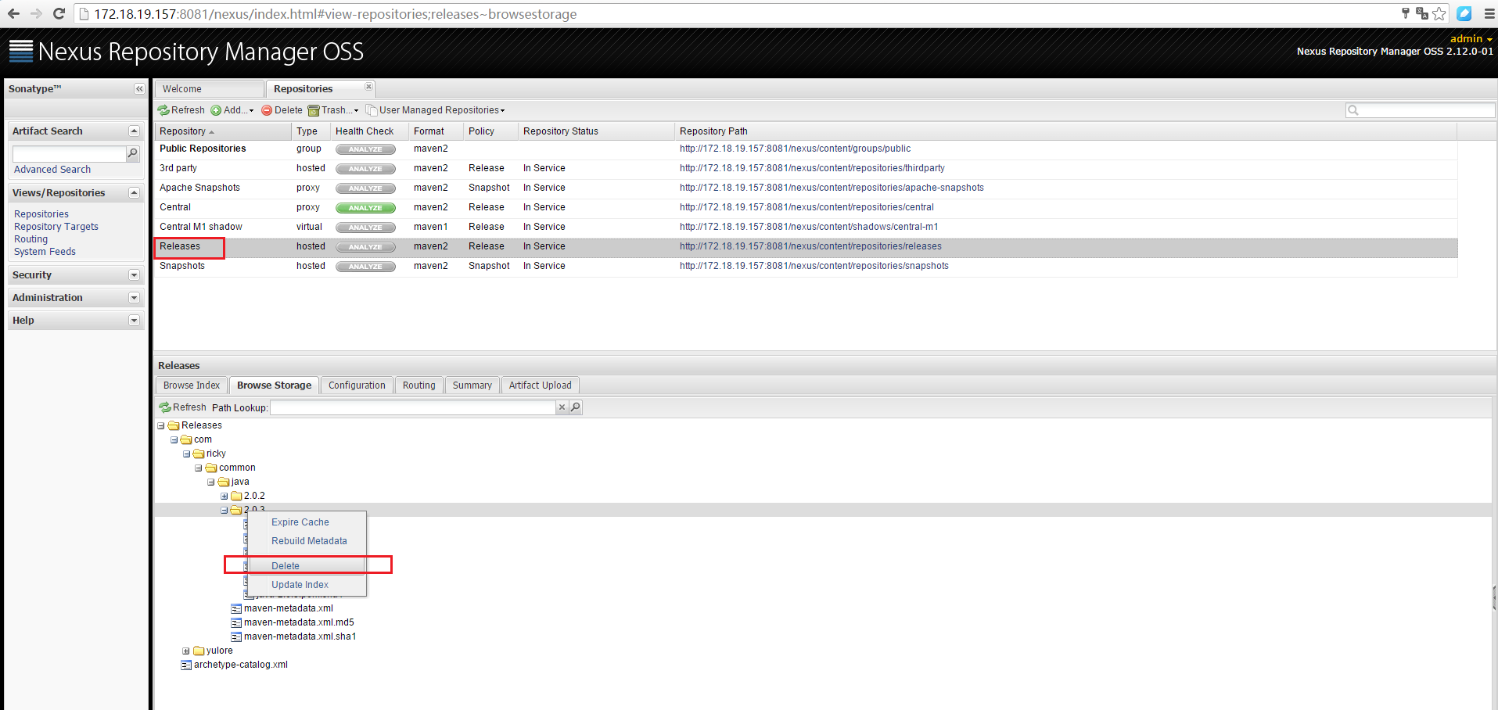Open the Routing tab for Releases
Image resolution: width=1498 pixels, height=710 pixels.
point(419,385)
